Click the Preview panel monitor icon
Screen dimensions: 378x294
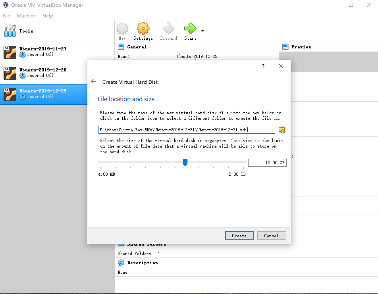285,47
